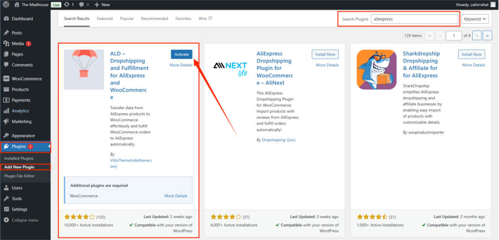Go to the last results page
This screenshot has width=499, height=240.
[487, 36]
